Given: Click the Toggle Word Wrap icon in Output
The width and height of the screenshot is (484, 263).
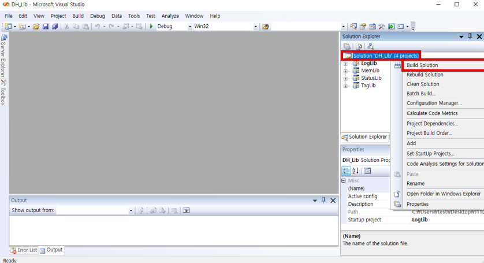Looking at the screenshot, I should 186,211.
